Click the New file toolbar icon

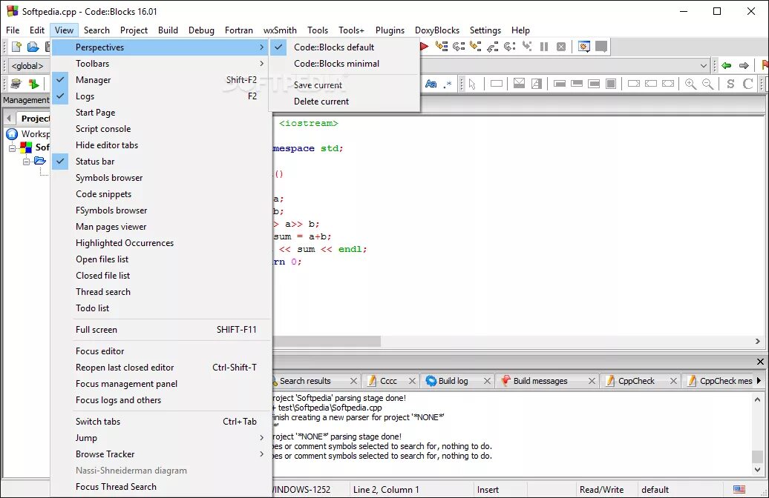(x=16, y=47)
